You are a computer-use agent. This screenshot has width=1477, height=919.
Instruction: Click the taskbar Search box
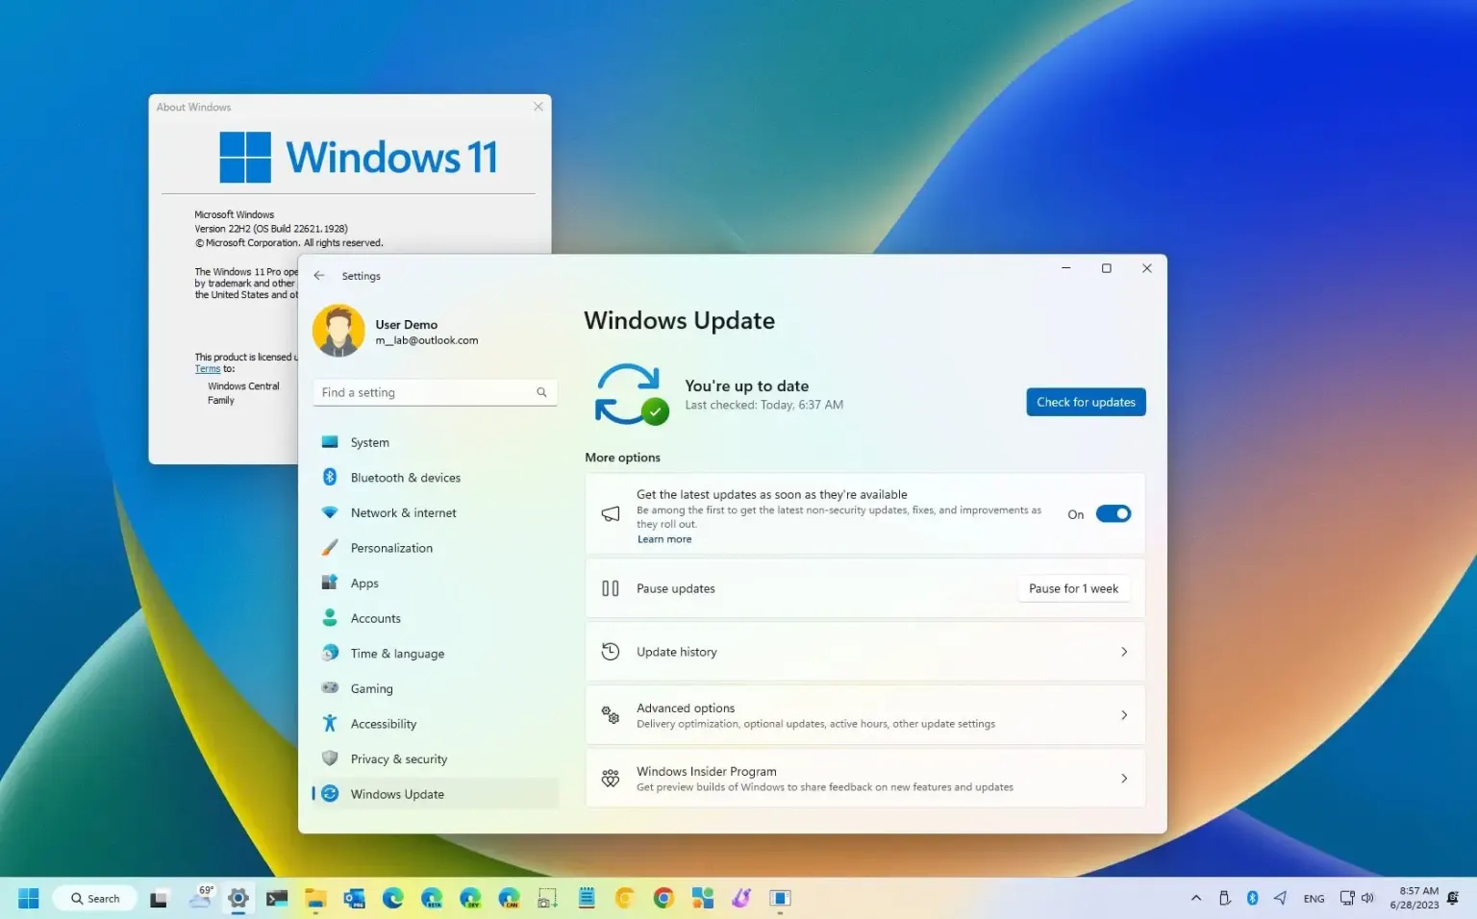(x=94, y=899)
